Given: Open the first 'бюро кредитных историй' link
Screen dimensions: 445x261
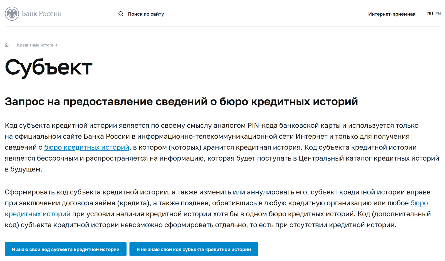Looking at the screenshot, I should (x=87, y=147).
